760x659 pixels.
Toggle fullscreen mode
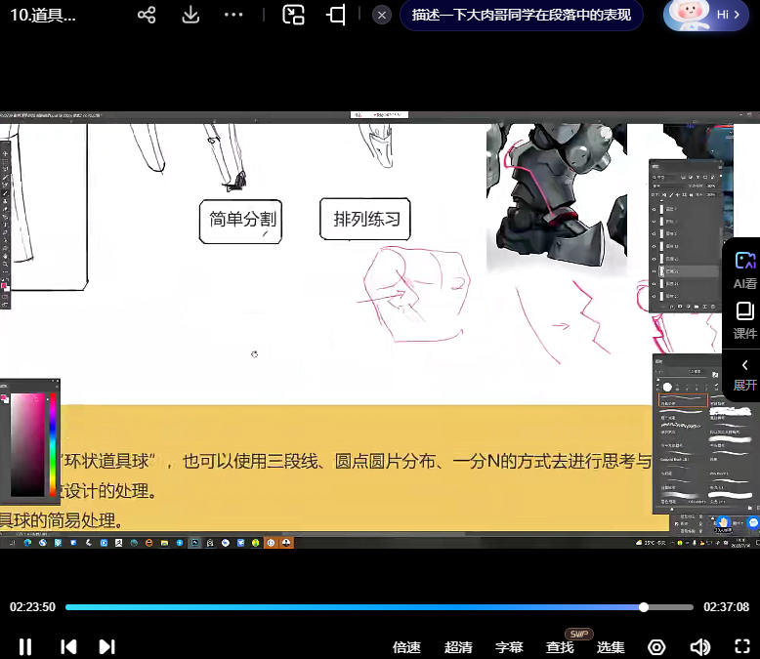pos(741,646)
